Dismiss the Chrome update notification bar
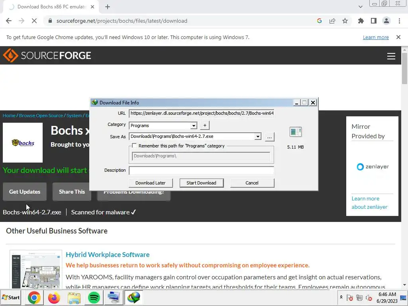408x306 pixels. point(398,37)
